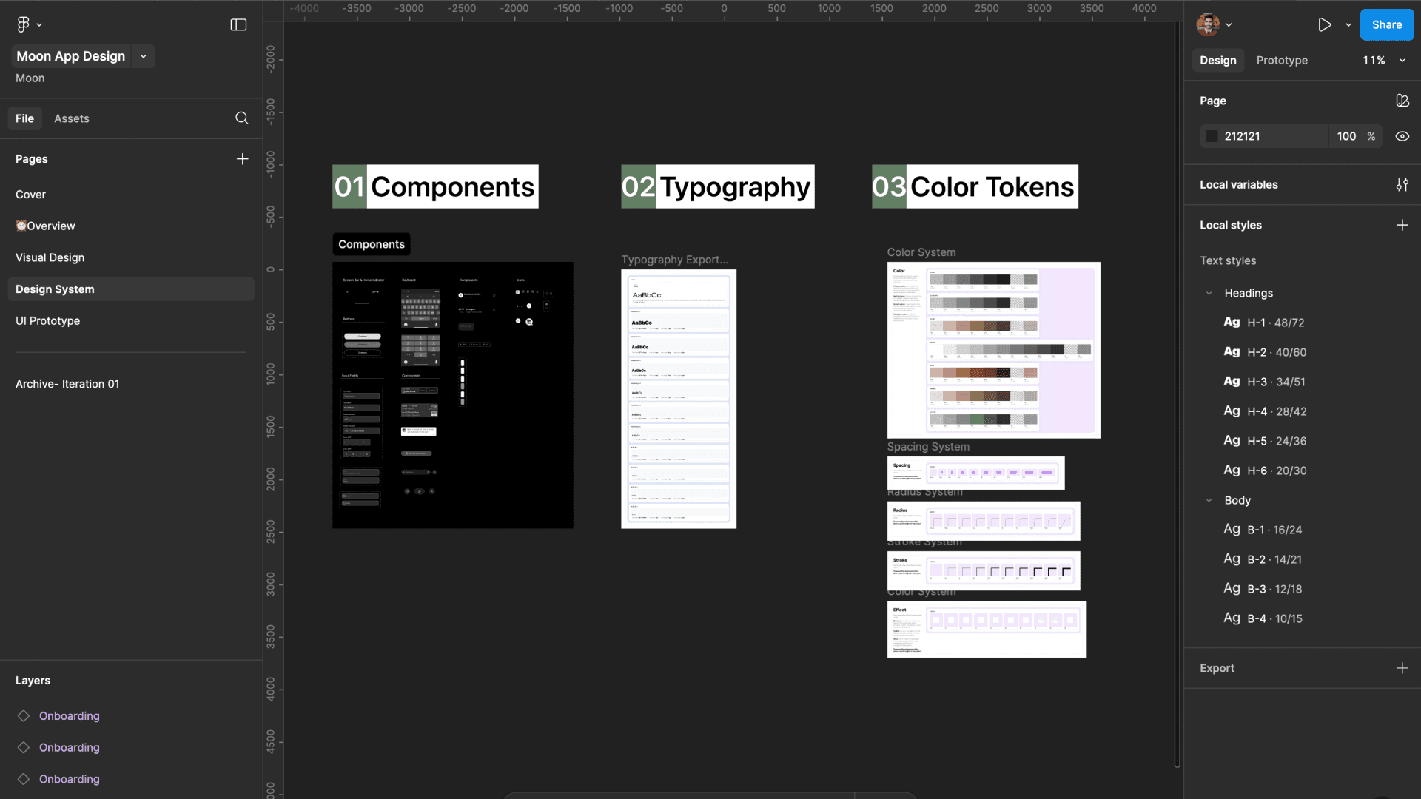Add a new page with plus icon
This screenshot has width=1421, height=799.
242,159
